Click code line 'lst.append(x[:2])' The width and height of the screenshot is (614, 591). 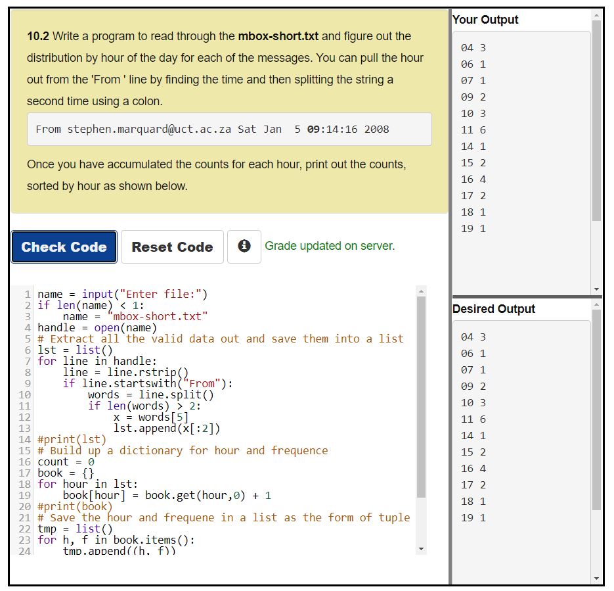tap(166, 429)
